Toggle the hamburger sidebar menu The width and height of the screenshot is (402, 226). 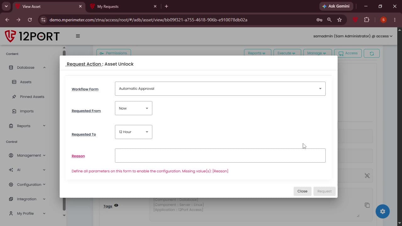78,36
